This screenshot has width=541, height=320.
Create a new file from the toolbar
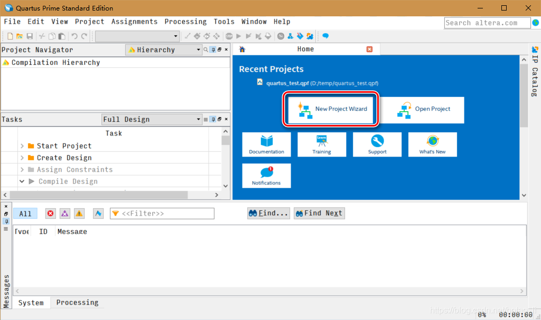tap(10, 36)
